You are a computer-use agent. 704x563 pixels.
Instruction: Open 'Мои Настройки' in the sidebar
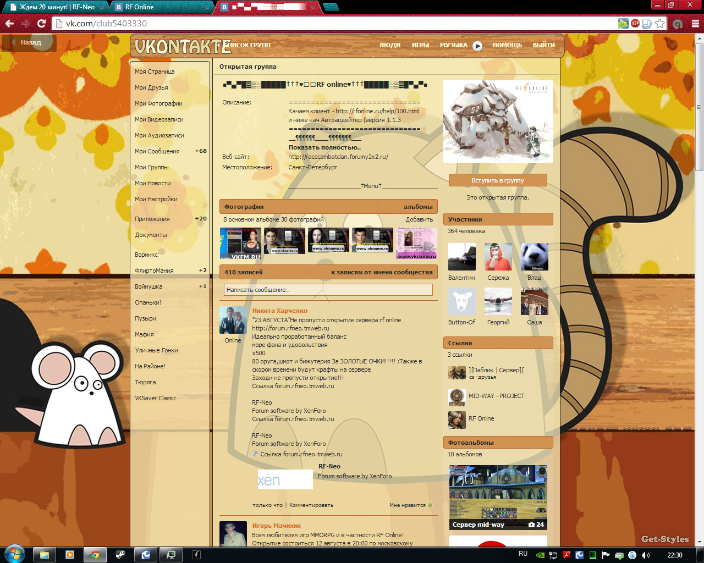click(156, 199)
